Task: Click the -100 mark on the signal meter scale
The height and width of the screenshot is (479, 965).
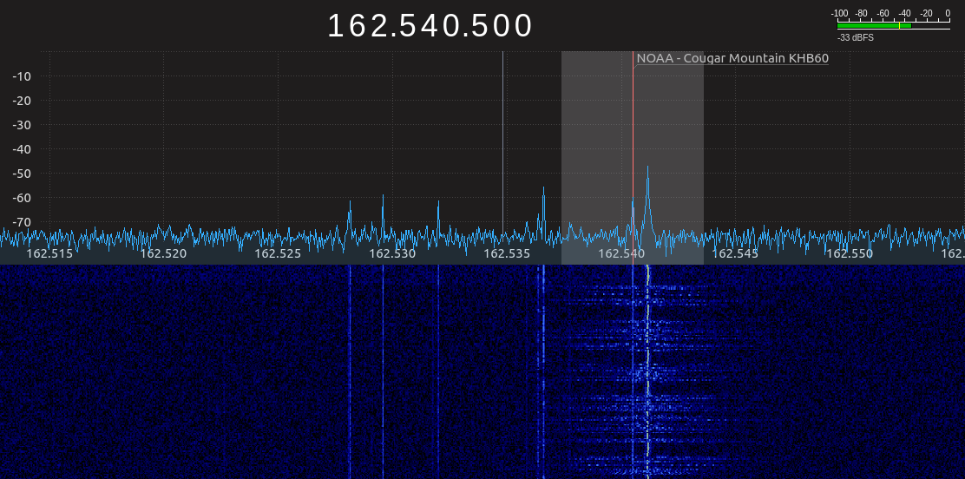Action: [839, 14]
